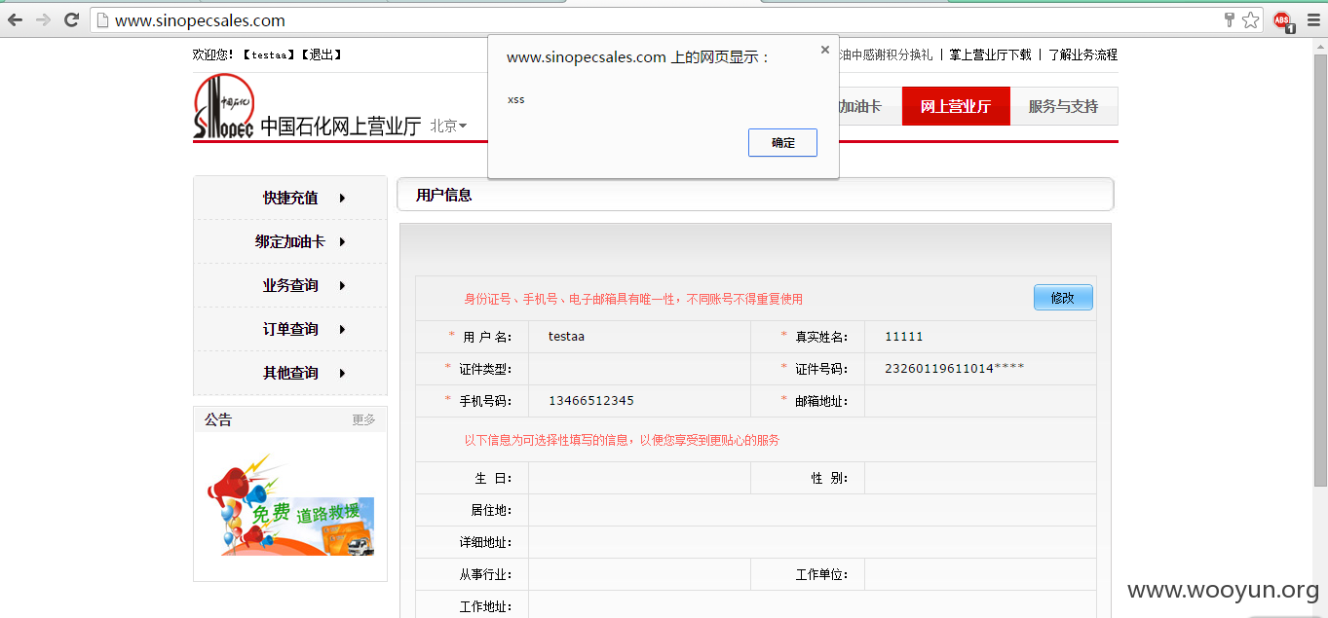Reload the page with the refresh icon
1328x618 pixels.
pos(71,19)
